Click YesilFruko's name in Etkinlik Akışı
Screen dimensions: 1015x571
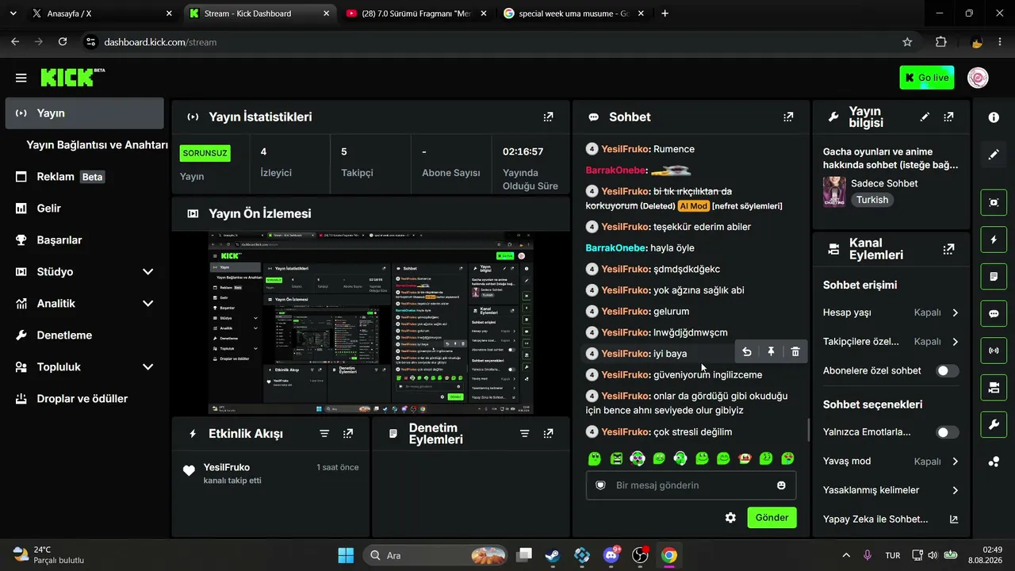coord(227,467)
